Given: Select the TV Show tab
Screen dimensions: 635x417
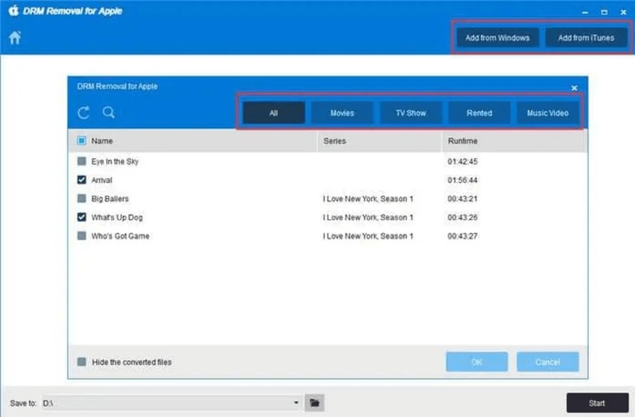Looking at the screenshot, I should [x=411, y=113].
